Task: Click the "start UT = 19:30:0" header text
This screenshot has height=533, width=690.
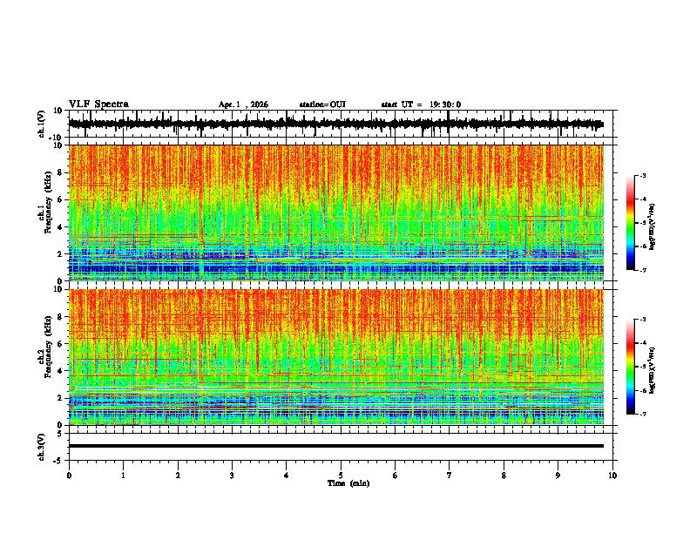Action: pos(421,105)
